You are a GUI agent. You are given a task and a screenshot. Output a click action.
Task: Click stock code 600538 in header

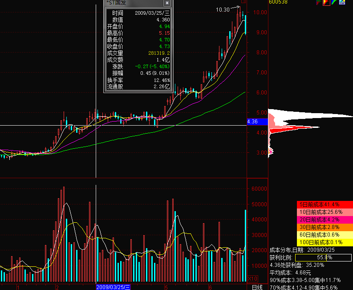278,2
